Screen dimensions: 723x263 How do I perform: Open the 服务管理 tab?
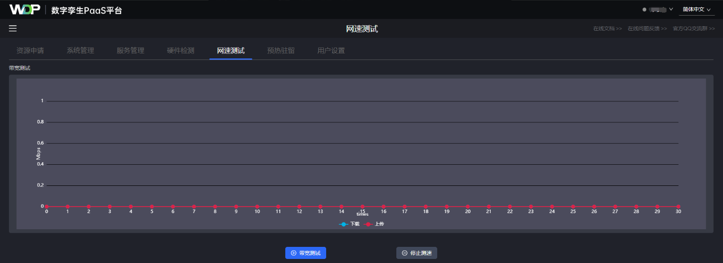130,50
